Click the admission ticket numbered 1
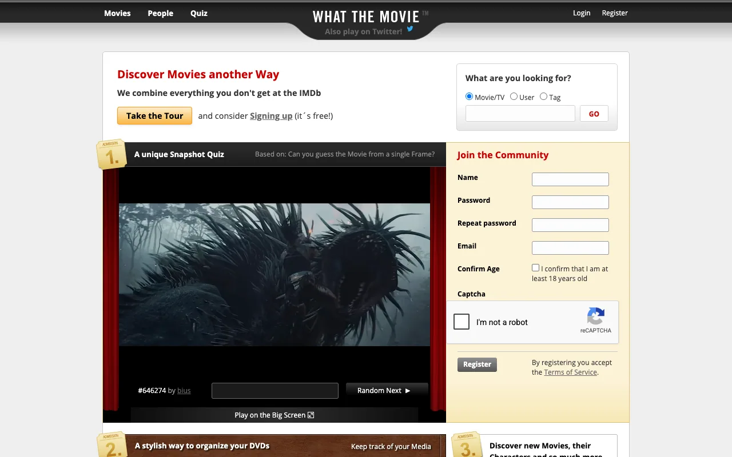This screenshot has width=732, height=457. tap(112, 153)
